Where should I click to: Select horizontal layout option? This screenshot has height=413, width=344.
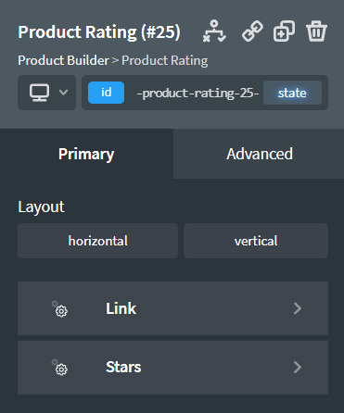pyautogui.click(x=97, y=241)
